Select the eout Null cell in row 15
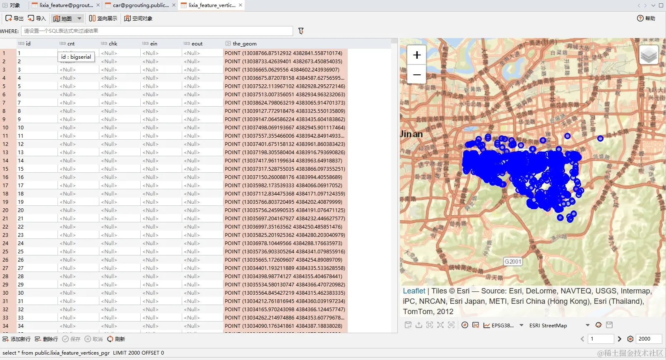The image size is (666, 360). (x=202, y=169)
